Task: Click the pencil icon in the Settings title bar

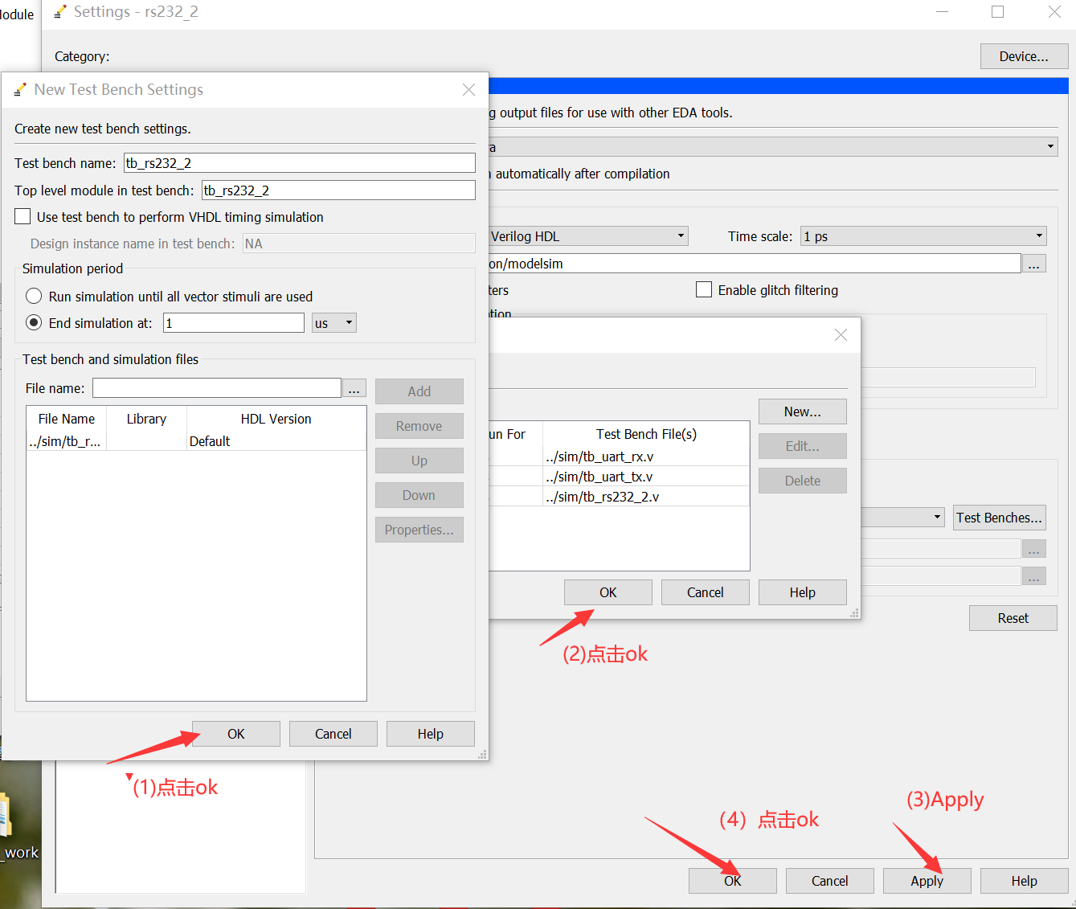Action: pos(59,11)
